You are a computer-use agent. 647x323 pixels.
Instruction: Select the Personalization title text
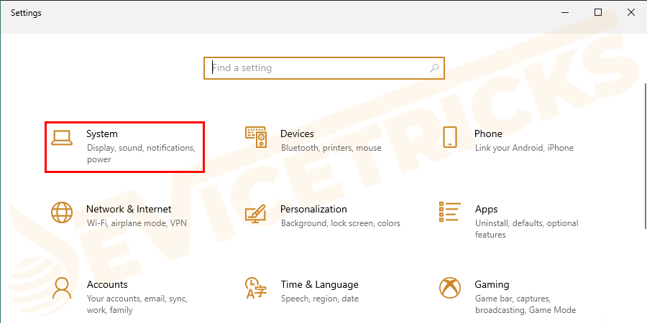tap(313, 209)
